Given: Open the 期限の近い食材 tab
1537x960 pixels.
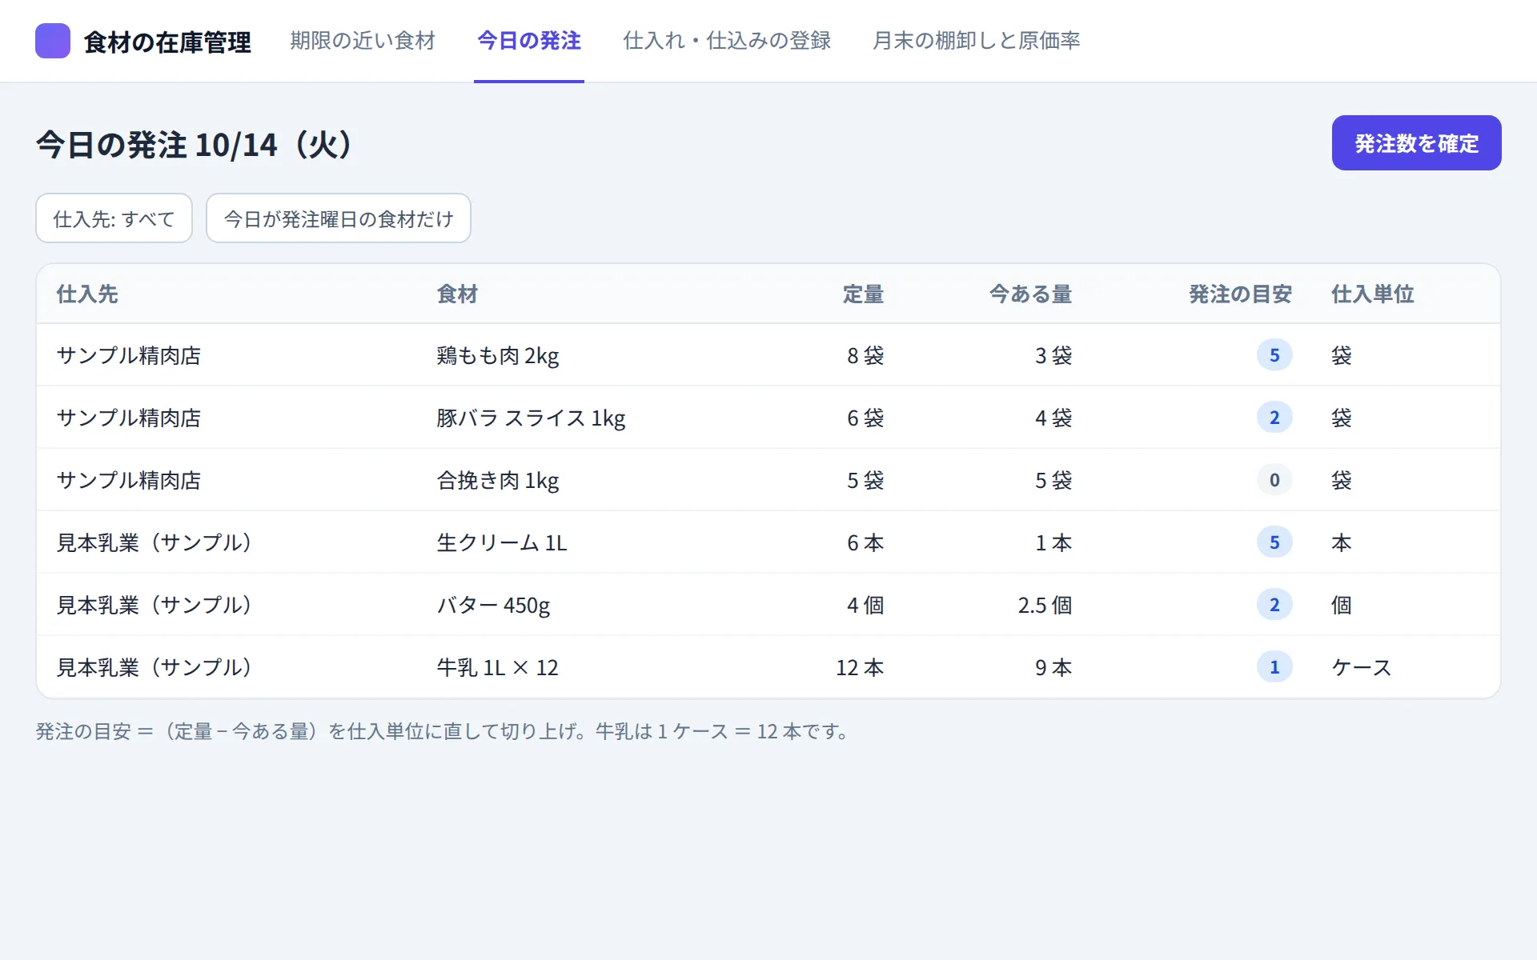Looking at the screenshot, I should (363, 41).
